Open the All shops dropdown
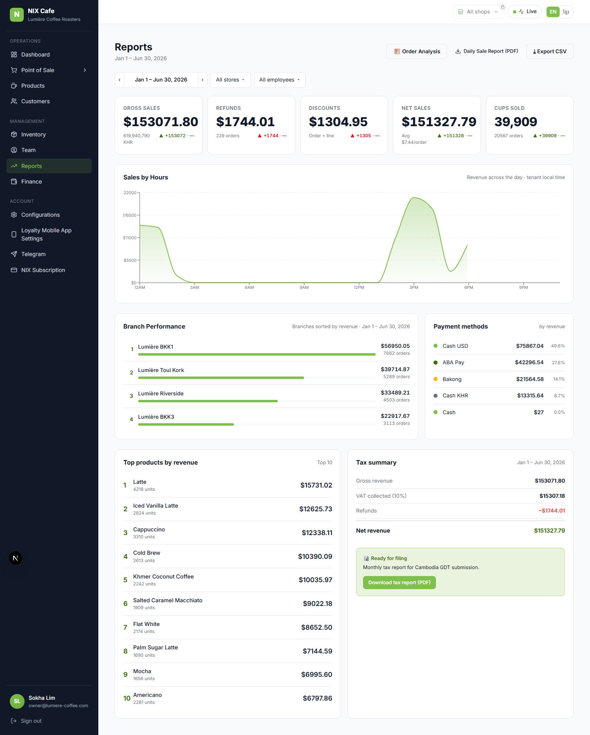Screen dimensions: 590x735 [x=478, y=12]
